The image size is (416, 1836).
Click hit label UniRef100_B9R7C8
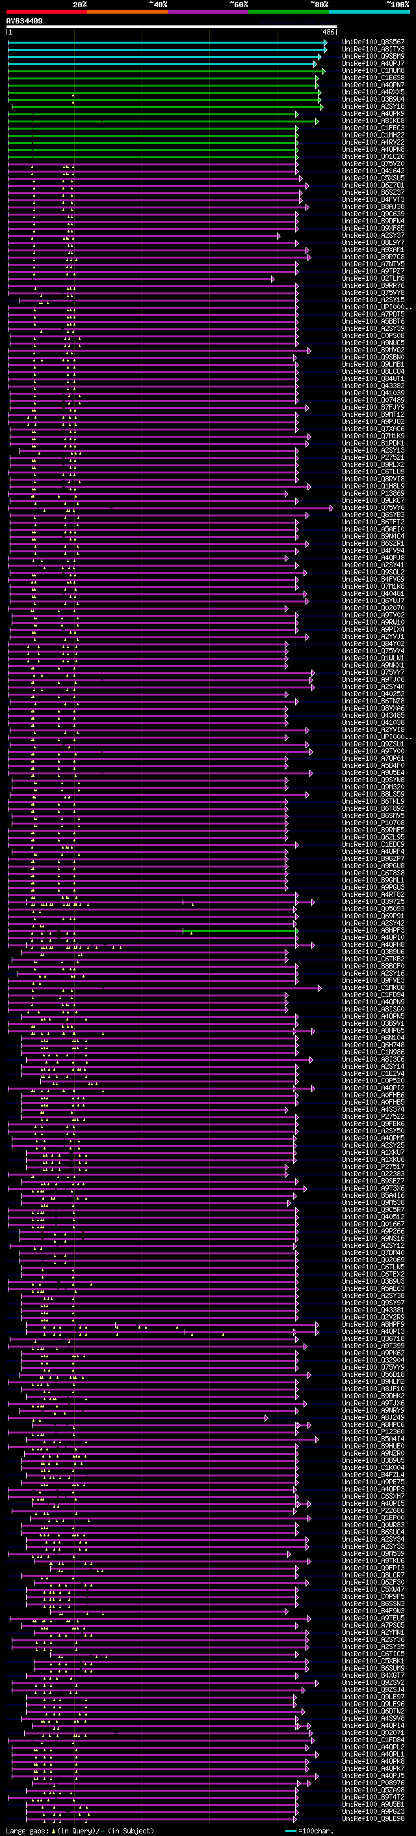coord(373,257)
